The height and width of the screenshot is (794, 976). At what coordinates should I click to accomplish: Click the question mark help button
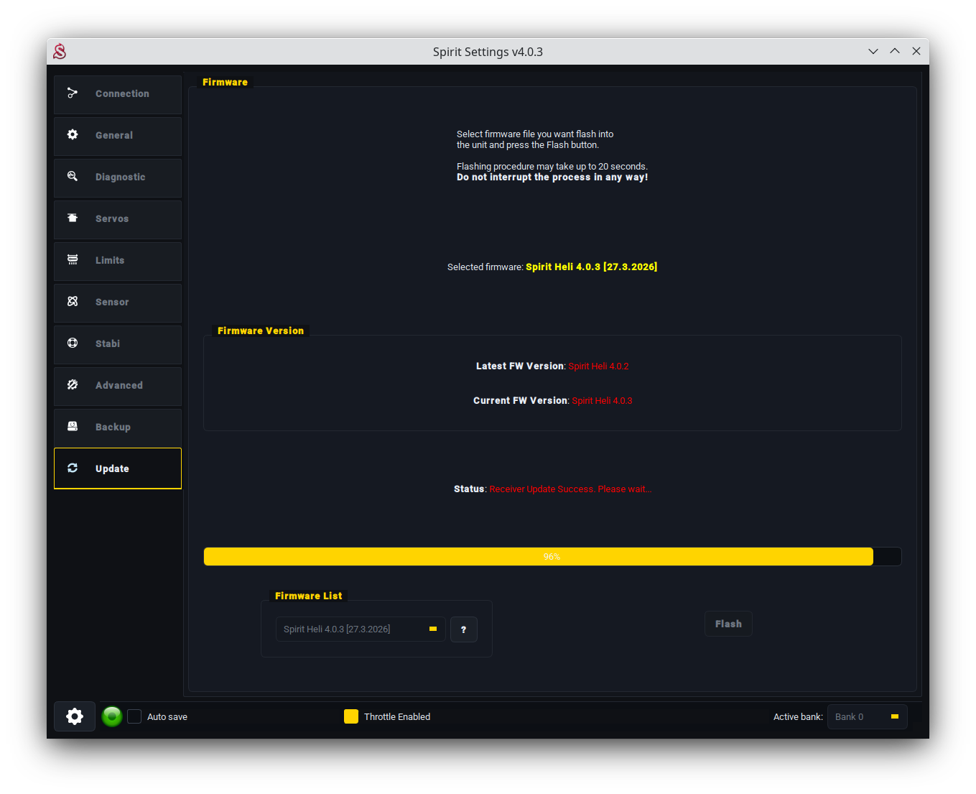click(463, 629)
